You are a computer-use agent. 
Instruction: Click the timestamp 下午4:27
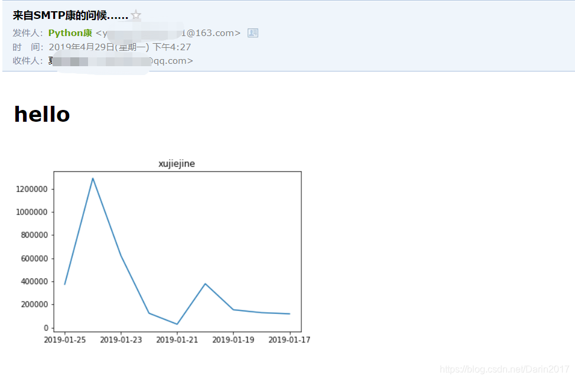pyautogui.click(x=171, y=47)
